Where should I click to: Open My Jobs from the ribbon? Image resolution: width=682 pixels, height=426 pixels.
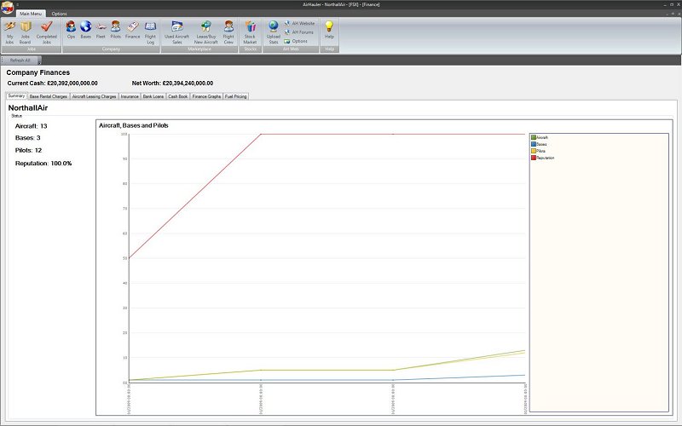[9, 32]
